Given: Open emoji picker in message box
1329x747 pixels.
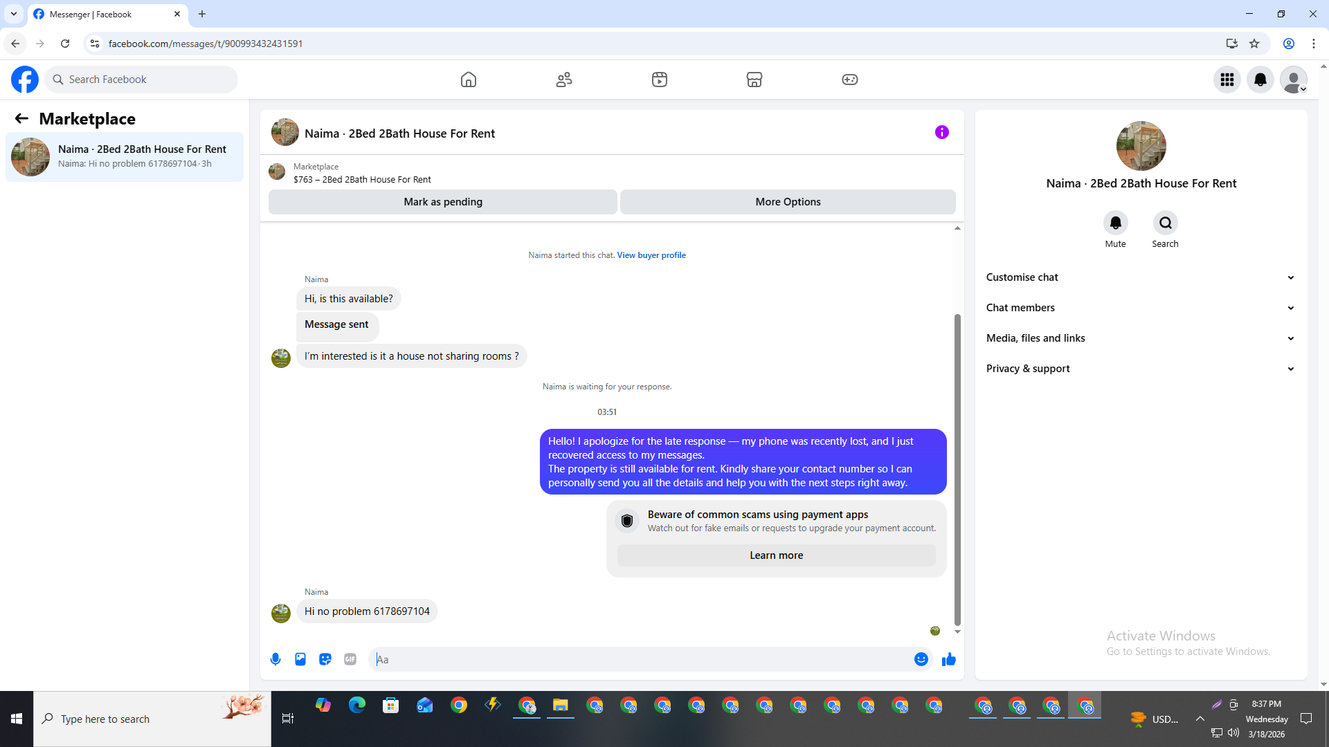Looking at the screenshot, I should pos(921,659).
